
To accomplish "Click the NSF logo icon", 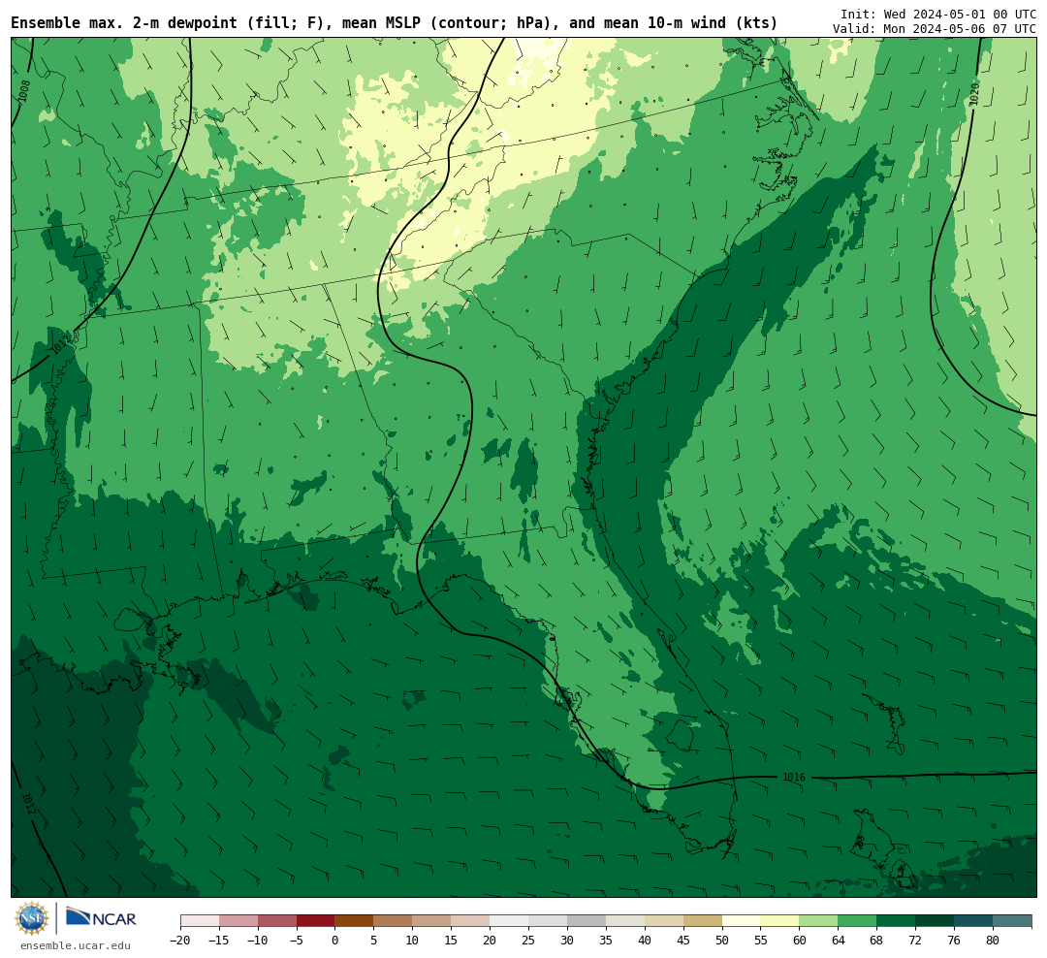I will click(32, 918).
